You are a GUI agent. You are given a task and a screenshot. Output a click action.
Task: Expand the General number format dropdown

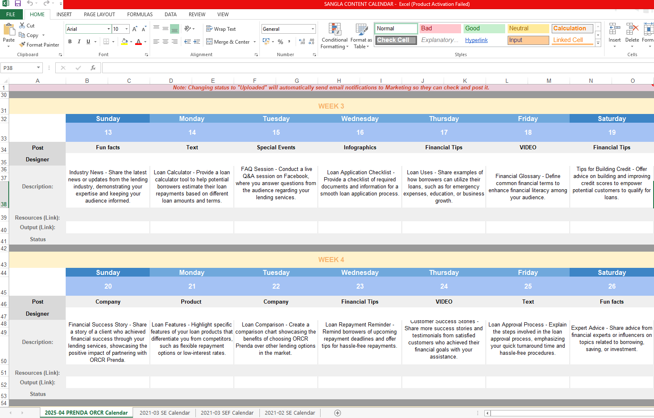tap(313, 29)
